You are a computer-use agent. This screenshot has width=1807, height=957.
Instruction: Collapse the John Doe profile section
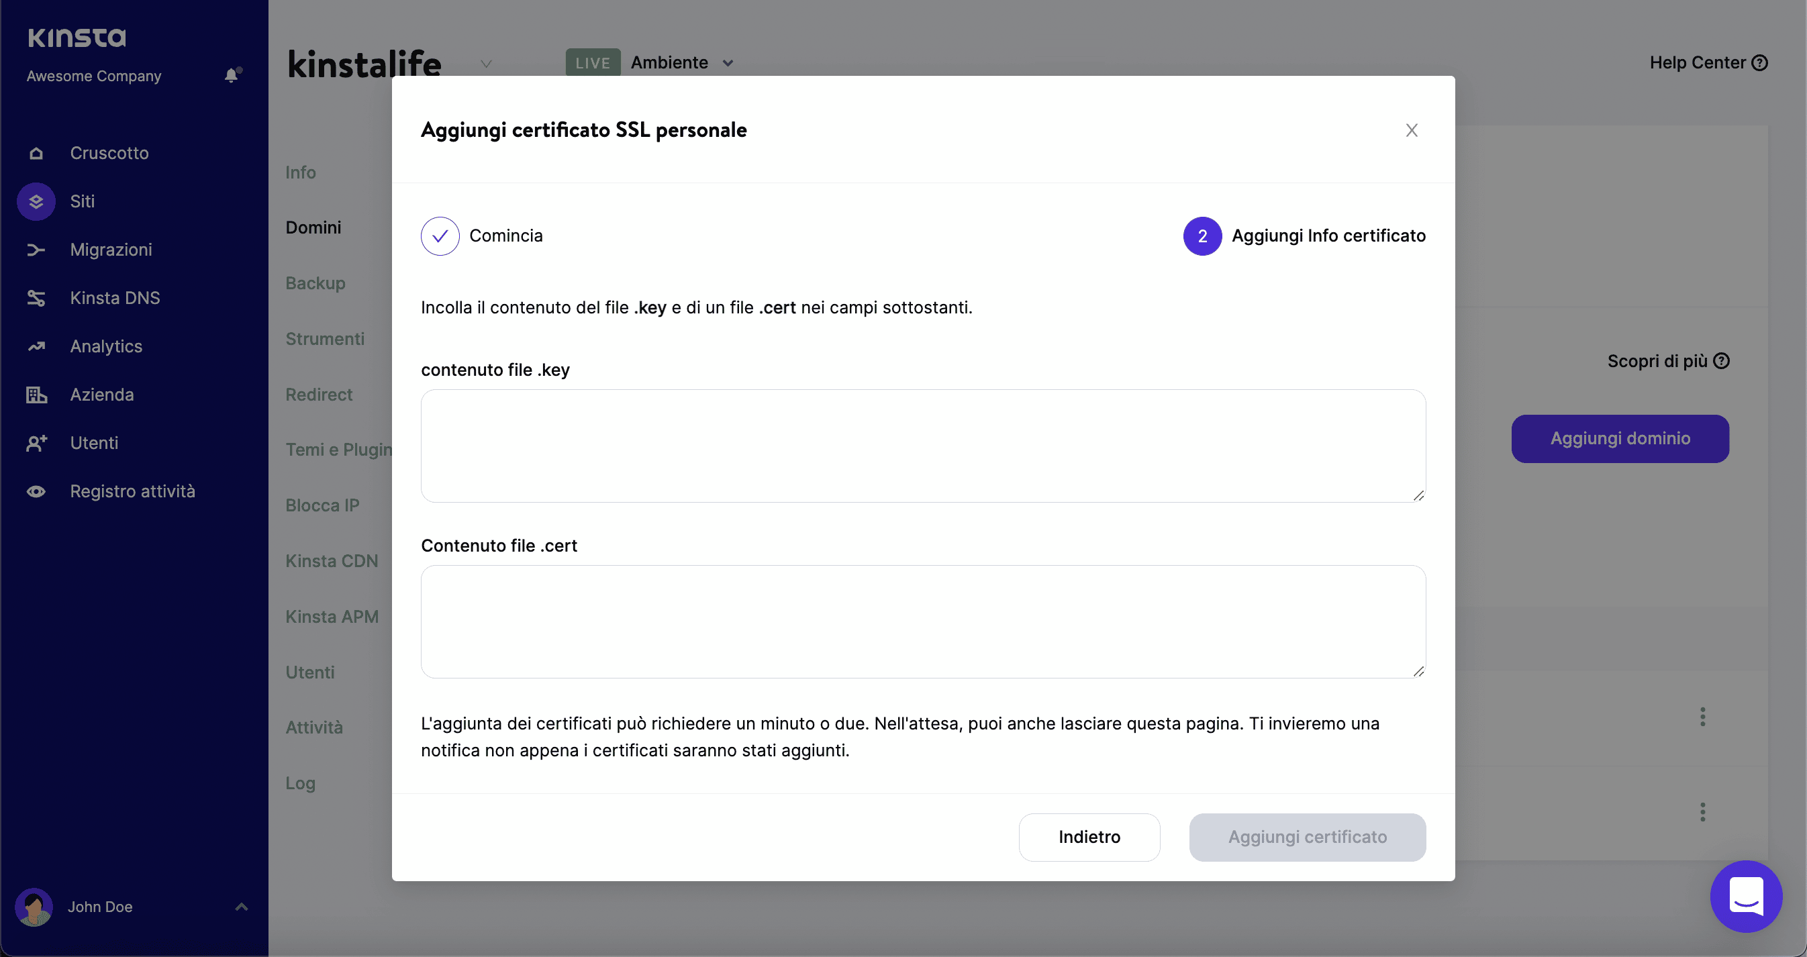(x=241, y=906)
